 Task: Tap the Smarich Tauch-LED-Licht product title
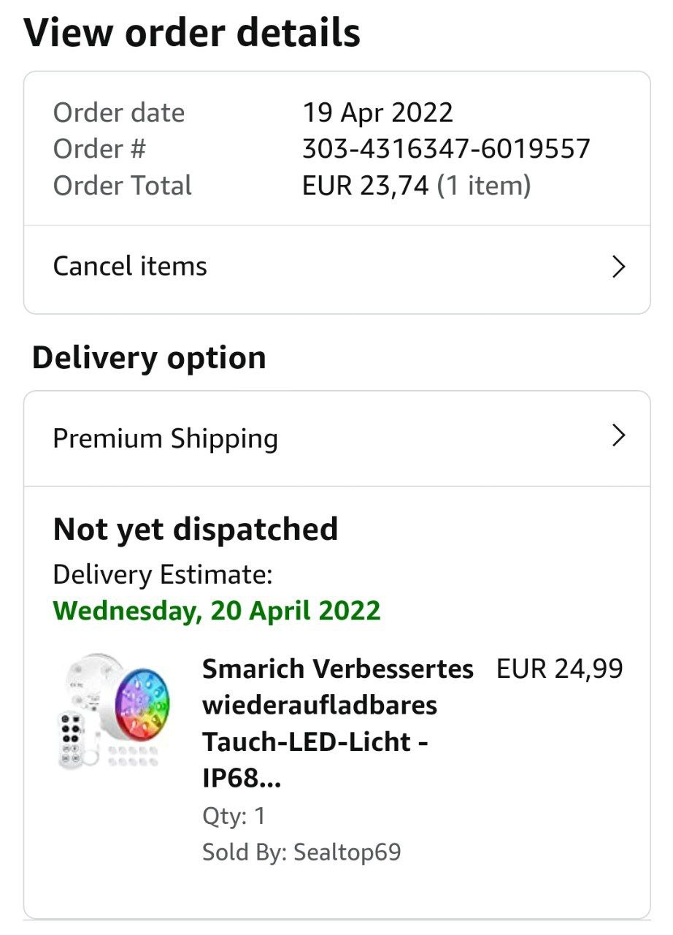[x=337, y=723]
